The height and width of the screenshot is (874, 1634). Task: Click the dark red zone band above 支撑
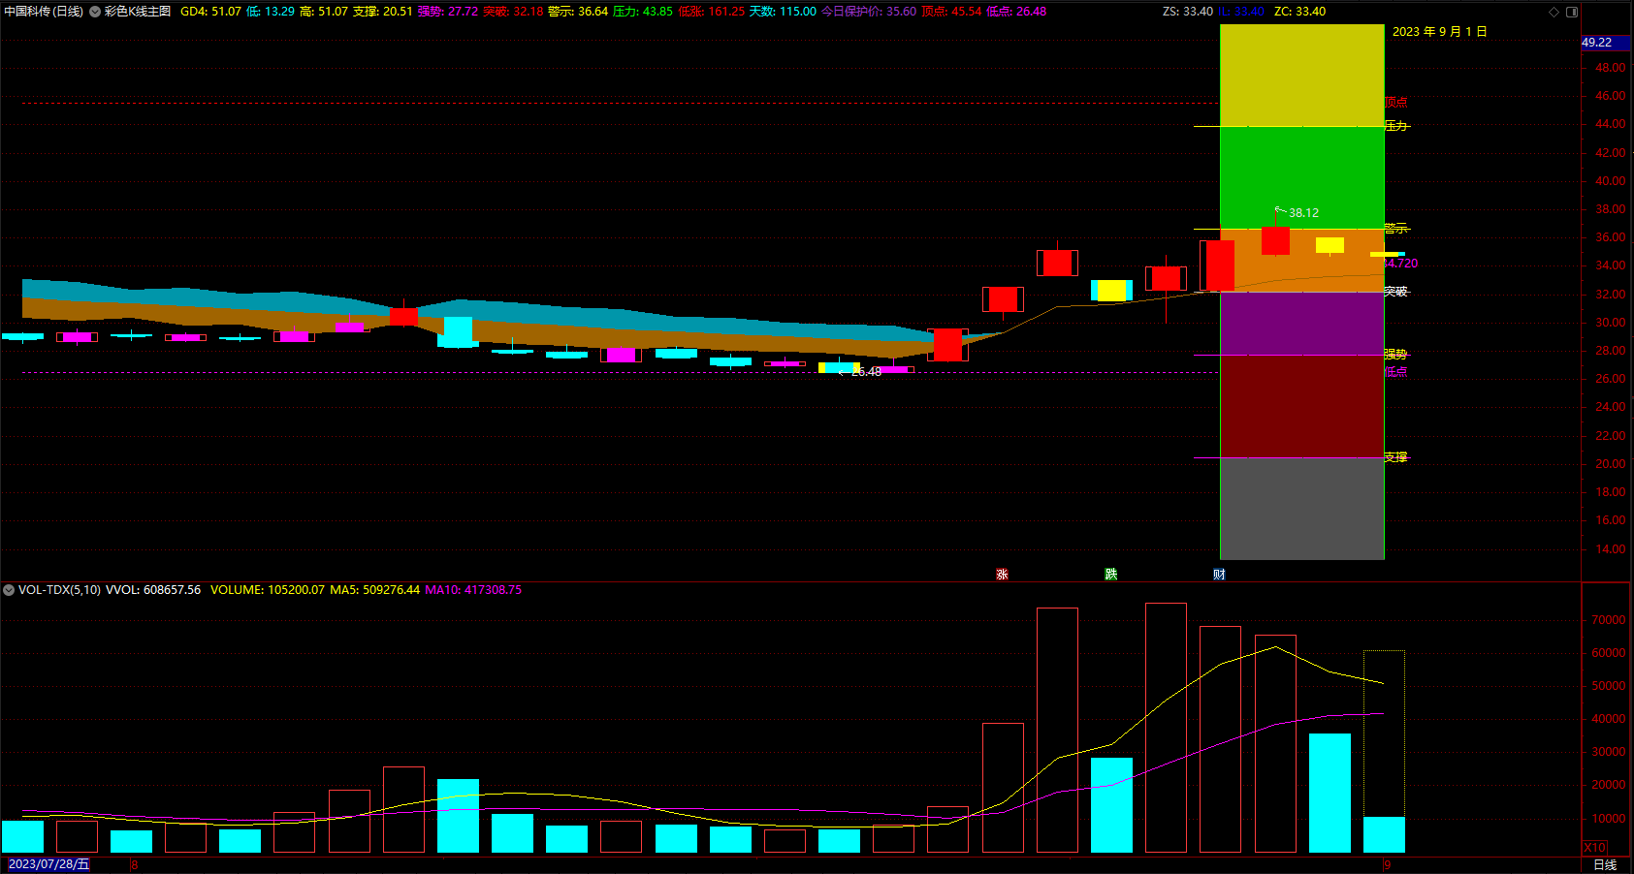(1301, 407)
